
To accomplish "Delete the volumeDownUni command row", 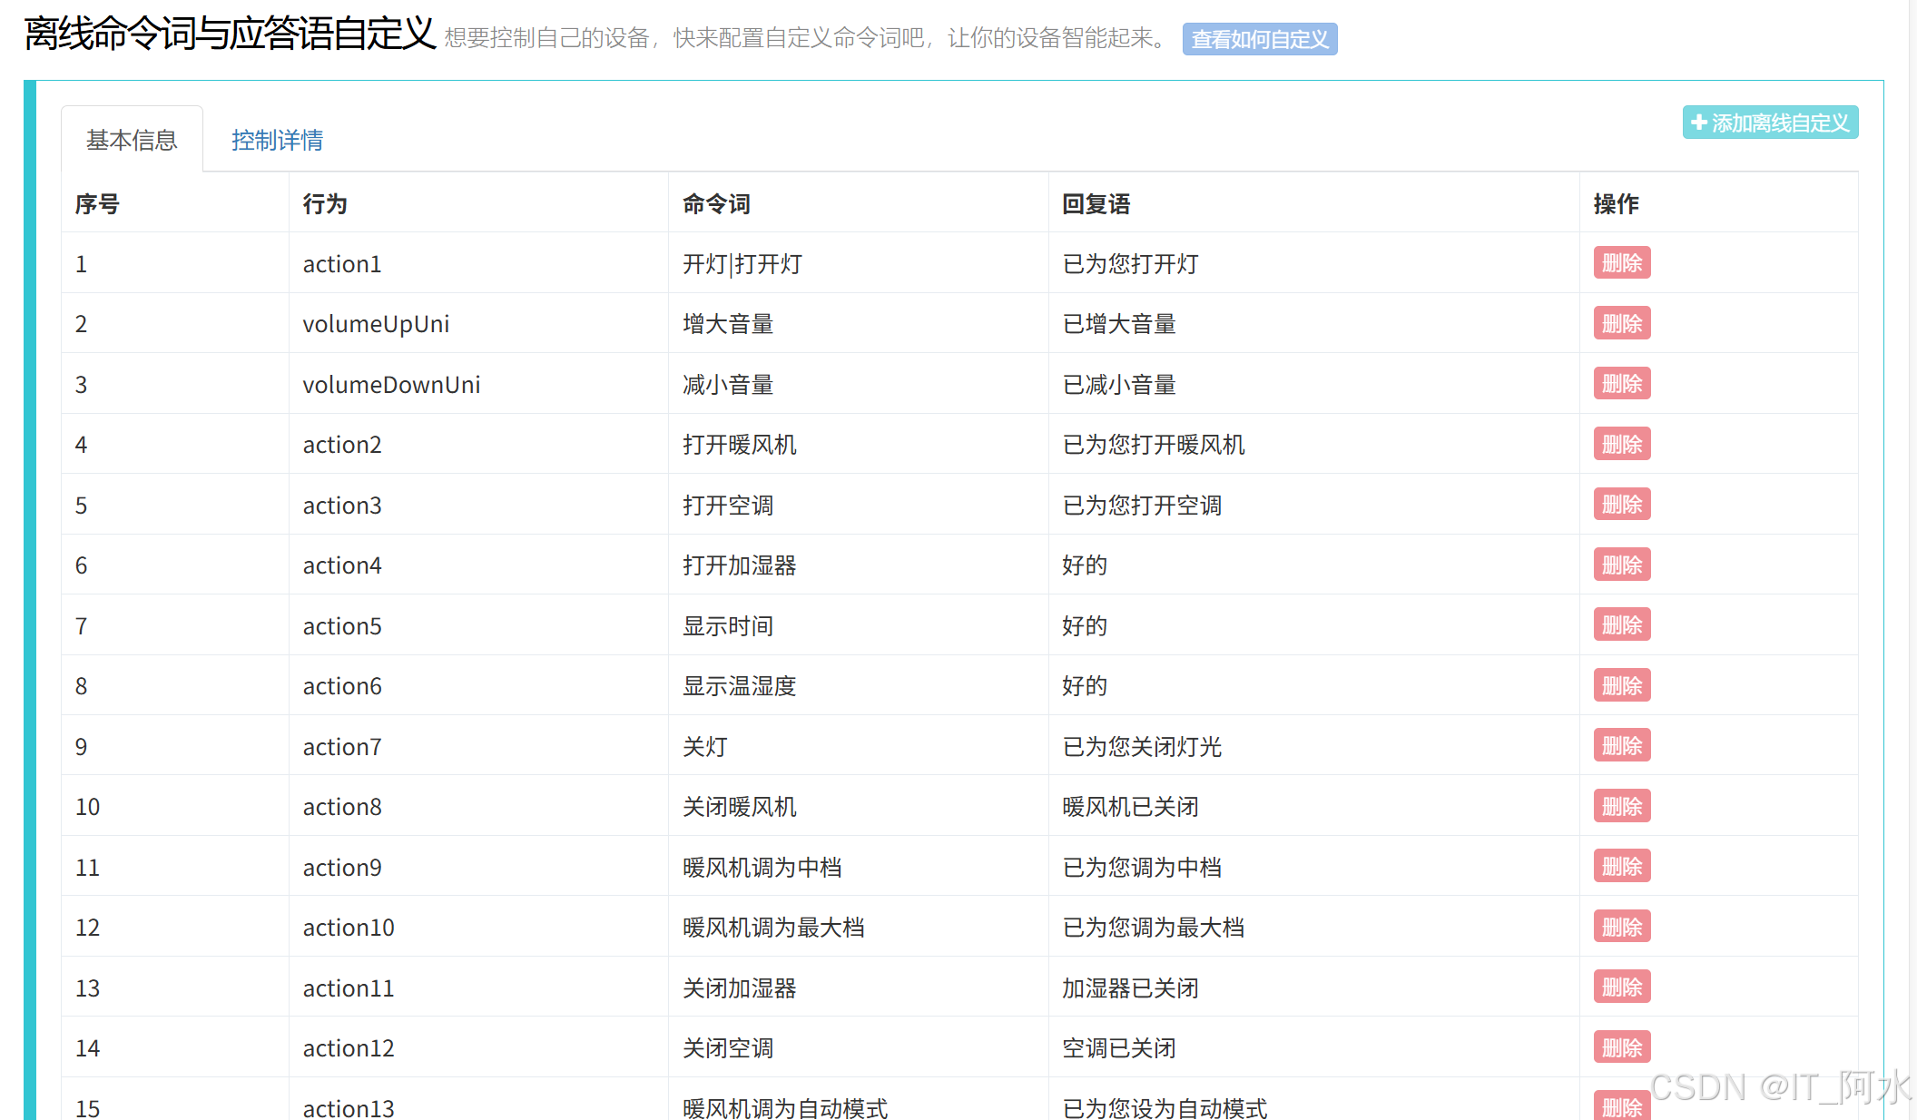I will 1621,384.
